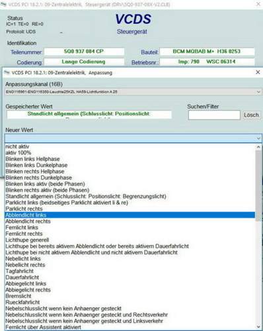263x331 pixels.
Task: Choose 'Parklicht rechts' option
Action: (130, 209)
